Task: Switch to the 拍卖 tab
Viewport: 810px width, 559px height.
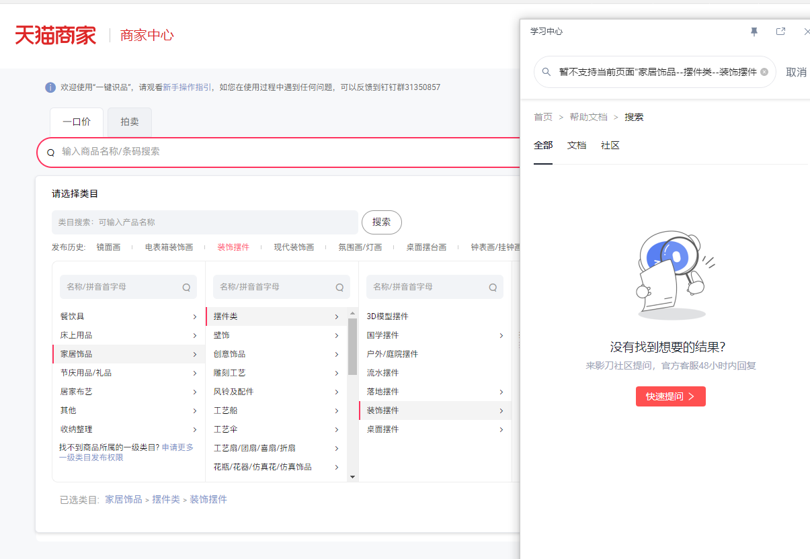Action: click(x=130, y=122)
